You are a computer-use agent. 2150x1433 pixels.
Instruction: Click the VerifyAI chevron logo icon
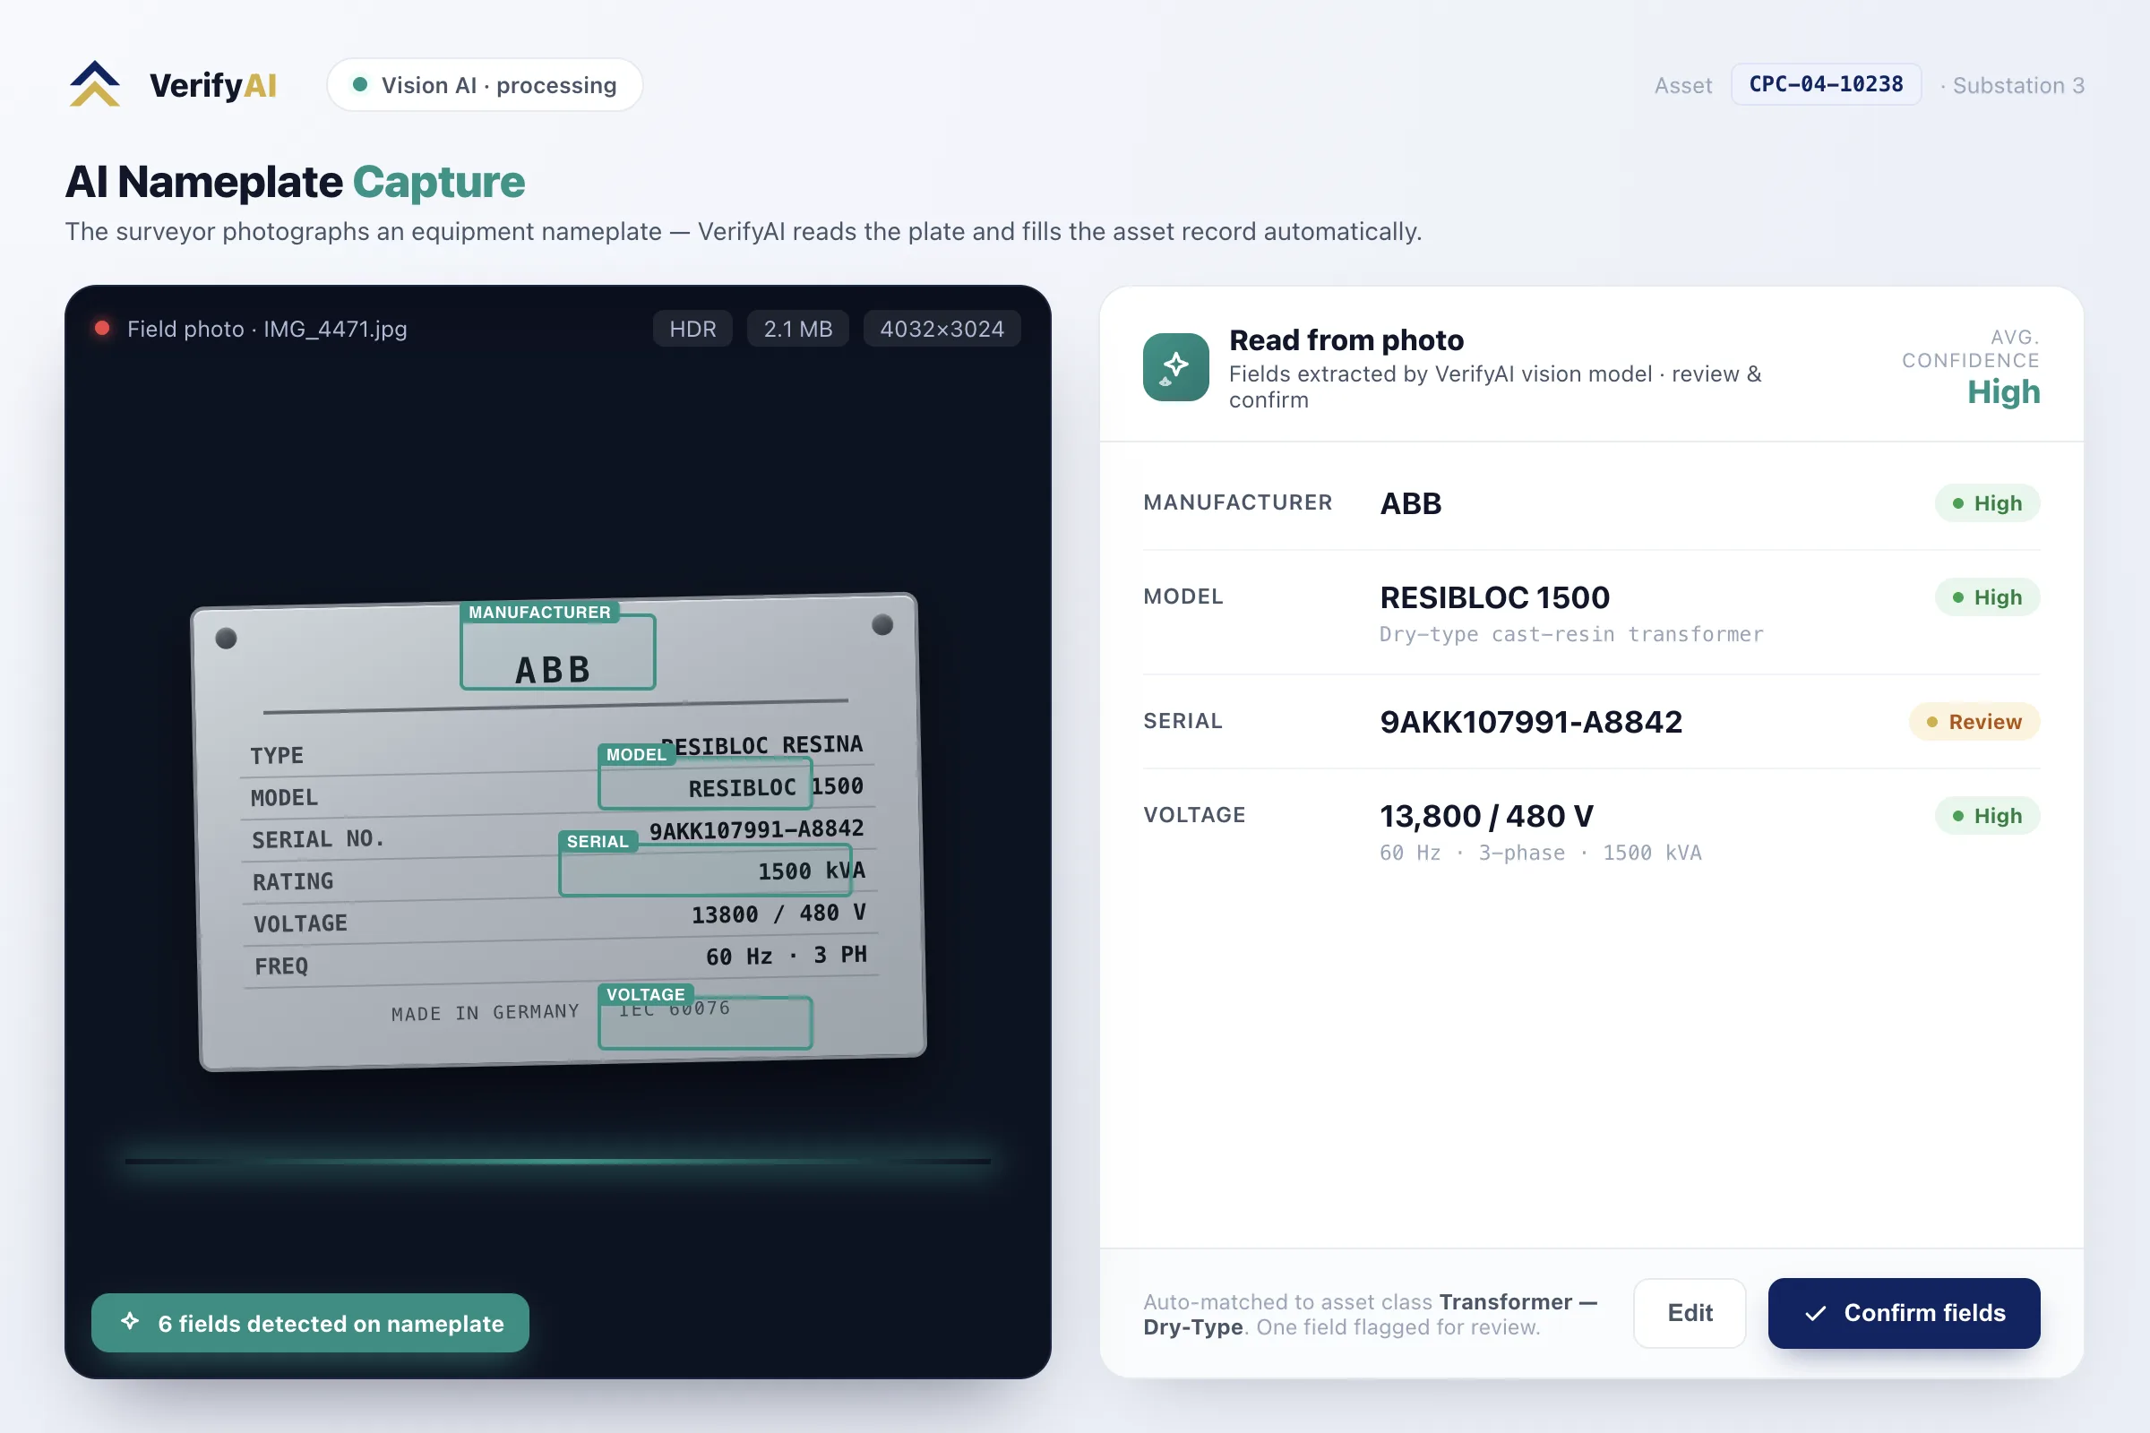(x=94, y=84)
